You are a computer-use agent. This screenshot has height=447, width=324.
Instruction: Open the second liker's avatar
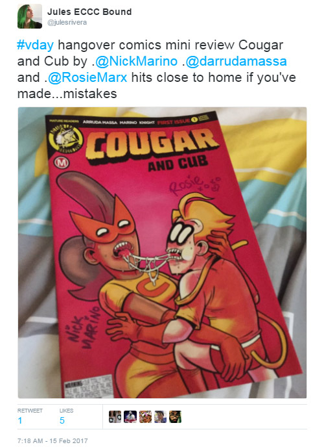130,416
